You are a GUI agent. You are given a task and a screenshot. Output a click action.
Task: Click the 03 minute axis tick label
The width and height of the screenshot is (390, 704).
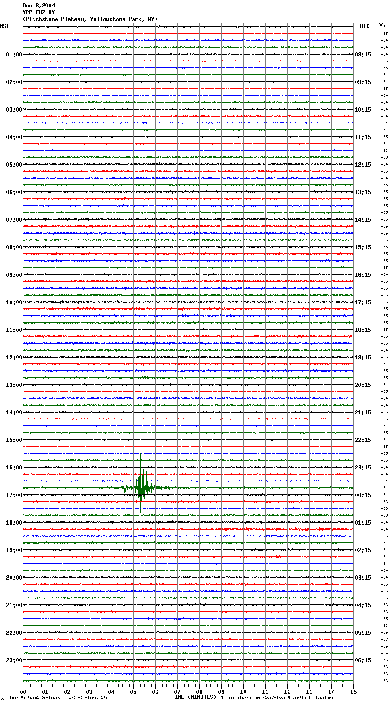[x=89, y=692]
